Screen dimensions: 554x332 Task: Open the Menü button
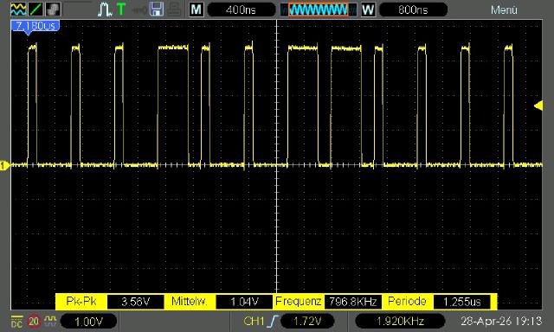coord(504,10)
